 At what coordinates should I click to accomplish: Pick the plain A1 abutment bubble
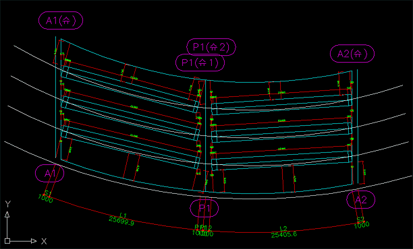[50, 174]
